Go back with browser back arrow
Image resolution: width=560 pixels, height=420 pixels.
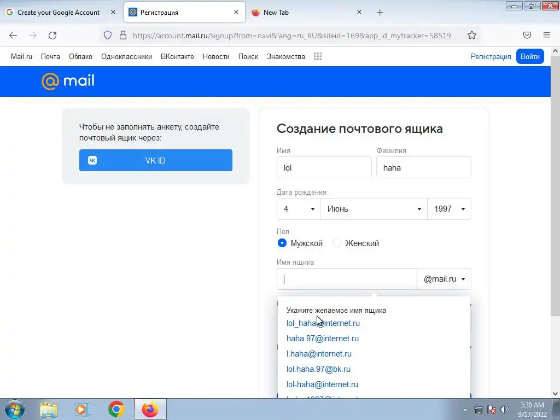tap(13, 36)
